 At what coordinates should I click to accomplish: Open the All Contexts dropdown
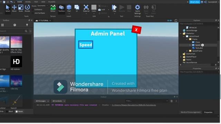point(58,101)
